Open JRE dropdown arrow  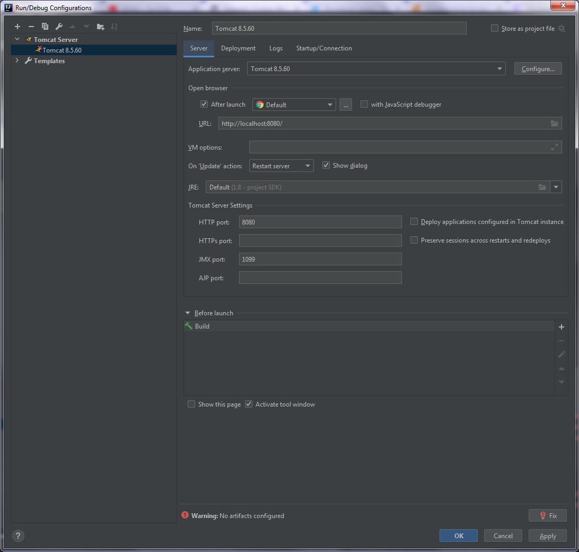[x=556, y=187]
